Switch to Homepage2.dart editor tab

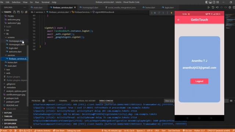coord(90,7)
